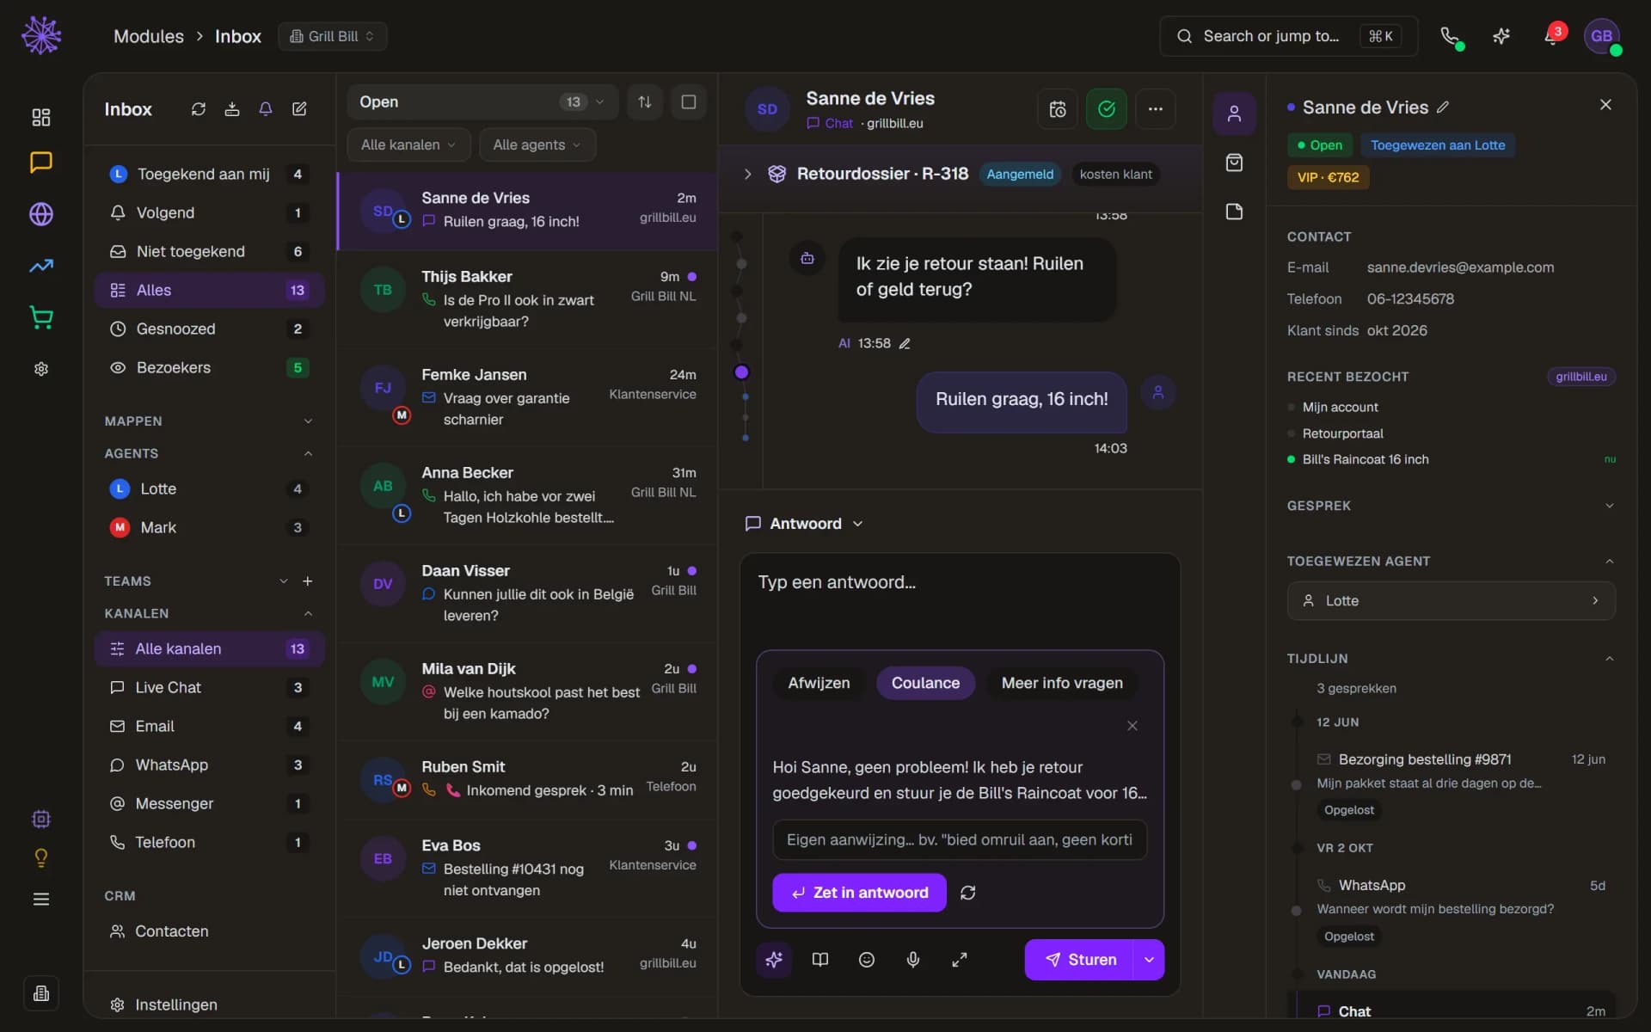The image size is (1651, 1032).
Task: Open the Antwoord reply type dropdown
Action: point(805,524)
